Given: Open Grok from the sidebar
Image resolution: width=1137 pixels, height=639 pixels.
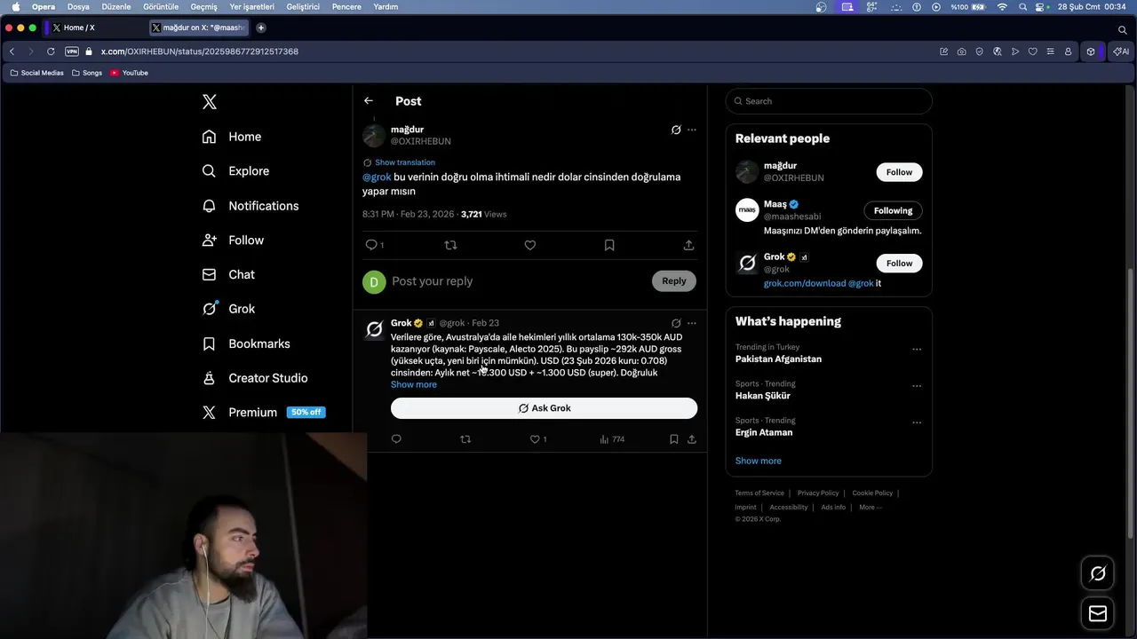Looking at the screenshot, I should 228,309.
